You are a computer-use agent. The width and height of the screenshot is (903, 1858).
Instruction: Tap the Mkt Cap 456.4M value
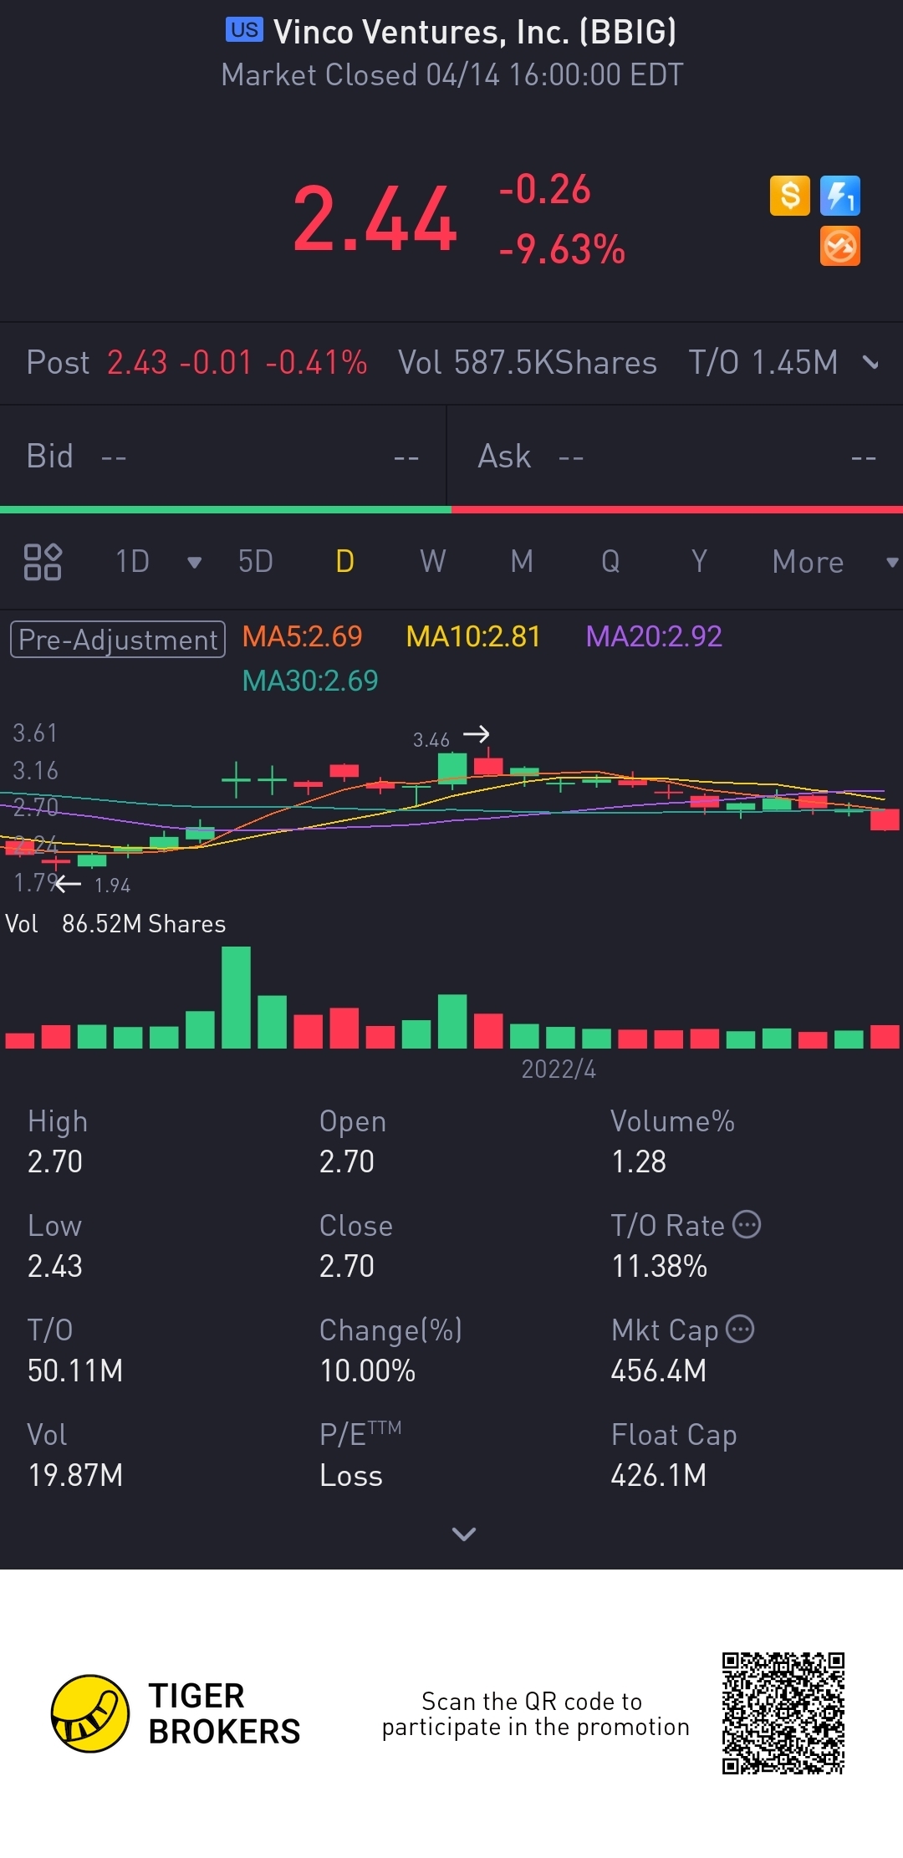tap(659, 1371)
